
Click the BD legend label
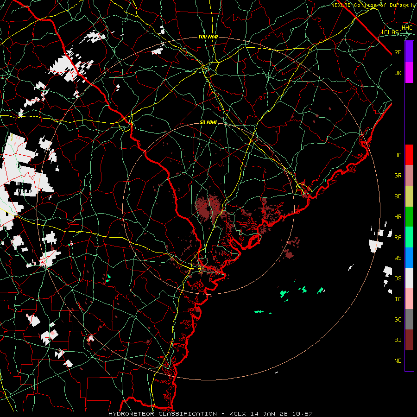click(398, 196)
